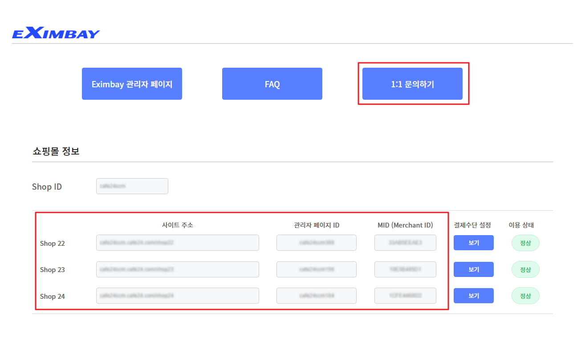Screen dimensions: 585x354
Task: Click Shop 24 관리자 페이지 ID field
Action: coord(317,296)
